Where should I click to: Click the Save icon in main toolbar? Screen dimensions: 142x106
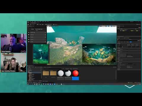tap(28, 24)
